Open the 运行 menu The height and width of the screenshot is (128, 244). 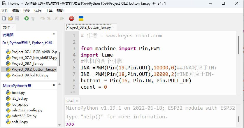(38, 10)
